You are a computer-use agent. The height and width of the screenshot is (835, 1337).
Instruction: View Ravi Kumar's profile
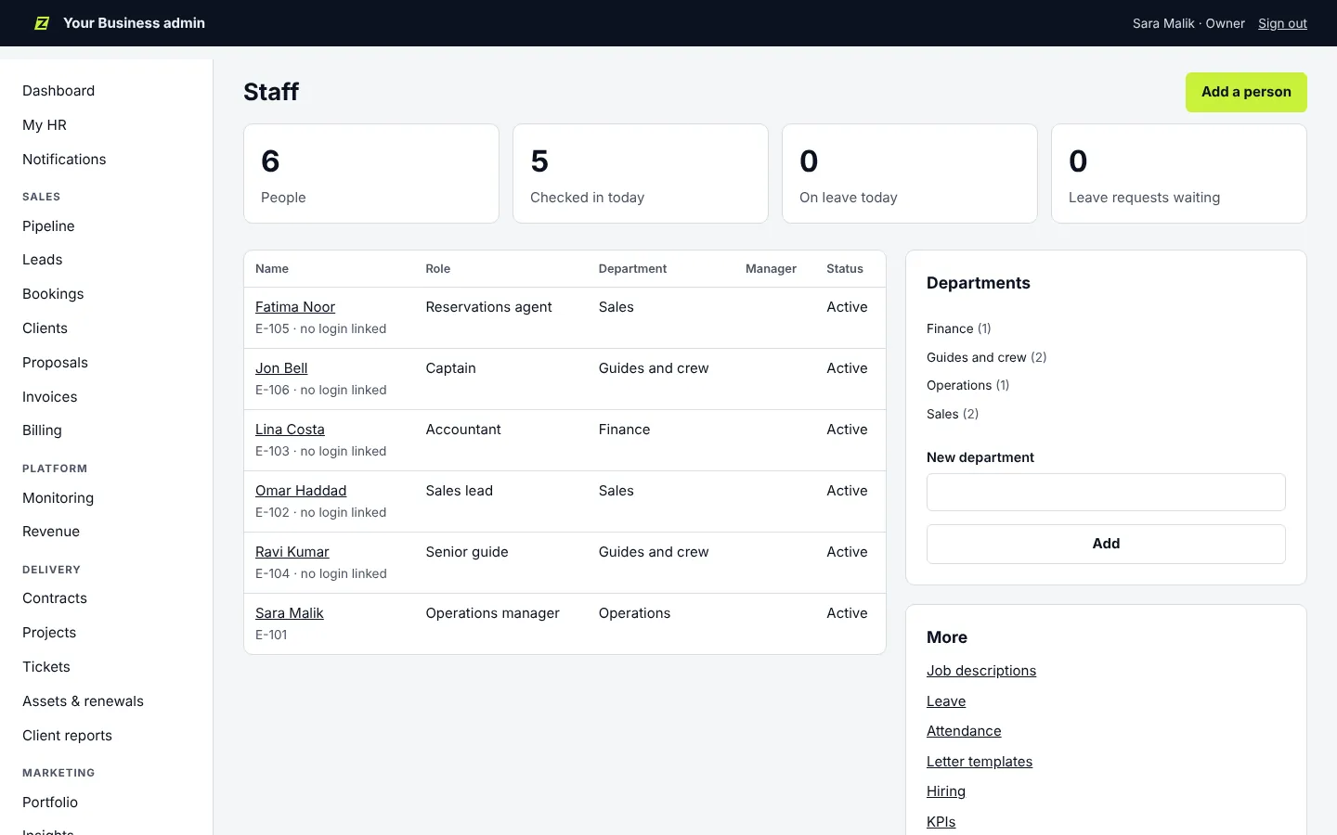[x=292, y=552]
